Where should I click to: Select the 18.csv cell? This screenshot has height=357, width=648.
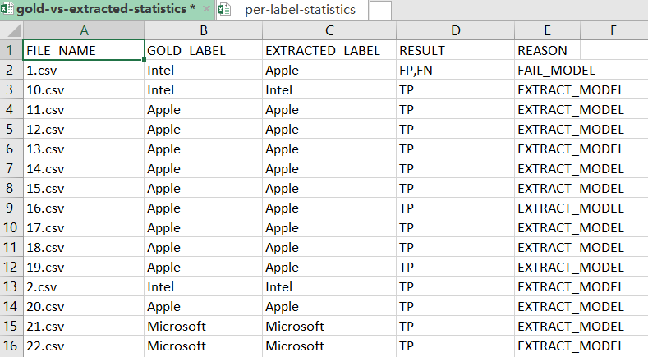[x=84, y=247]
